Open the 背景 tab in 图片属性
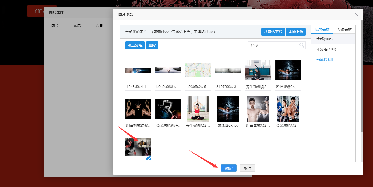The width and height of the screenshot is (373, 187). [99, 26]
